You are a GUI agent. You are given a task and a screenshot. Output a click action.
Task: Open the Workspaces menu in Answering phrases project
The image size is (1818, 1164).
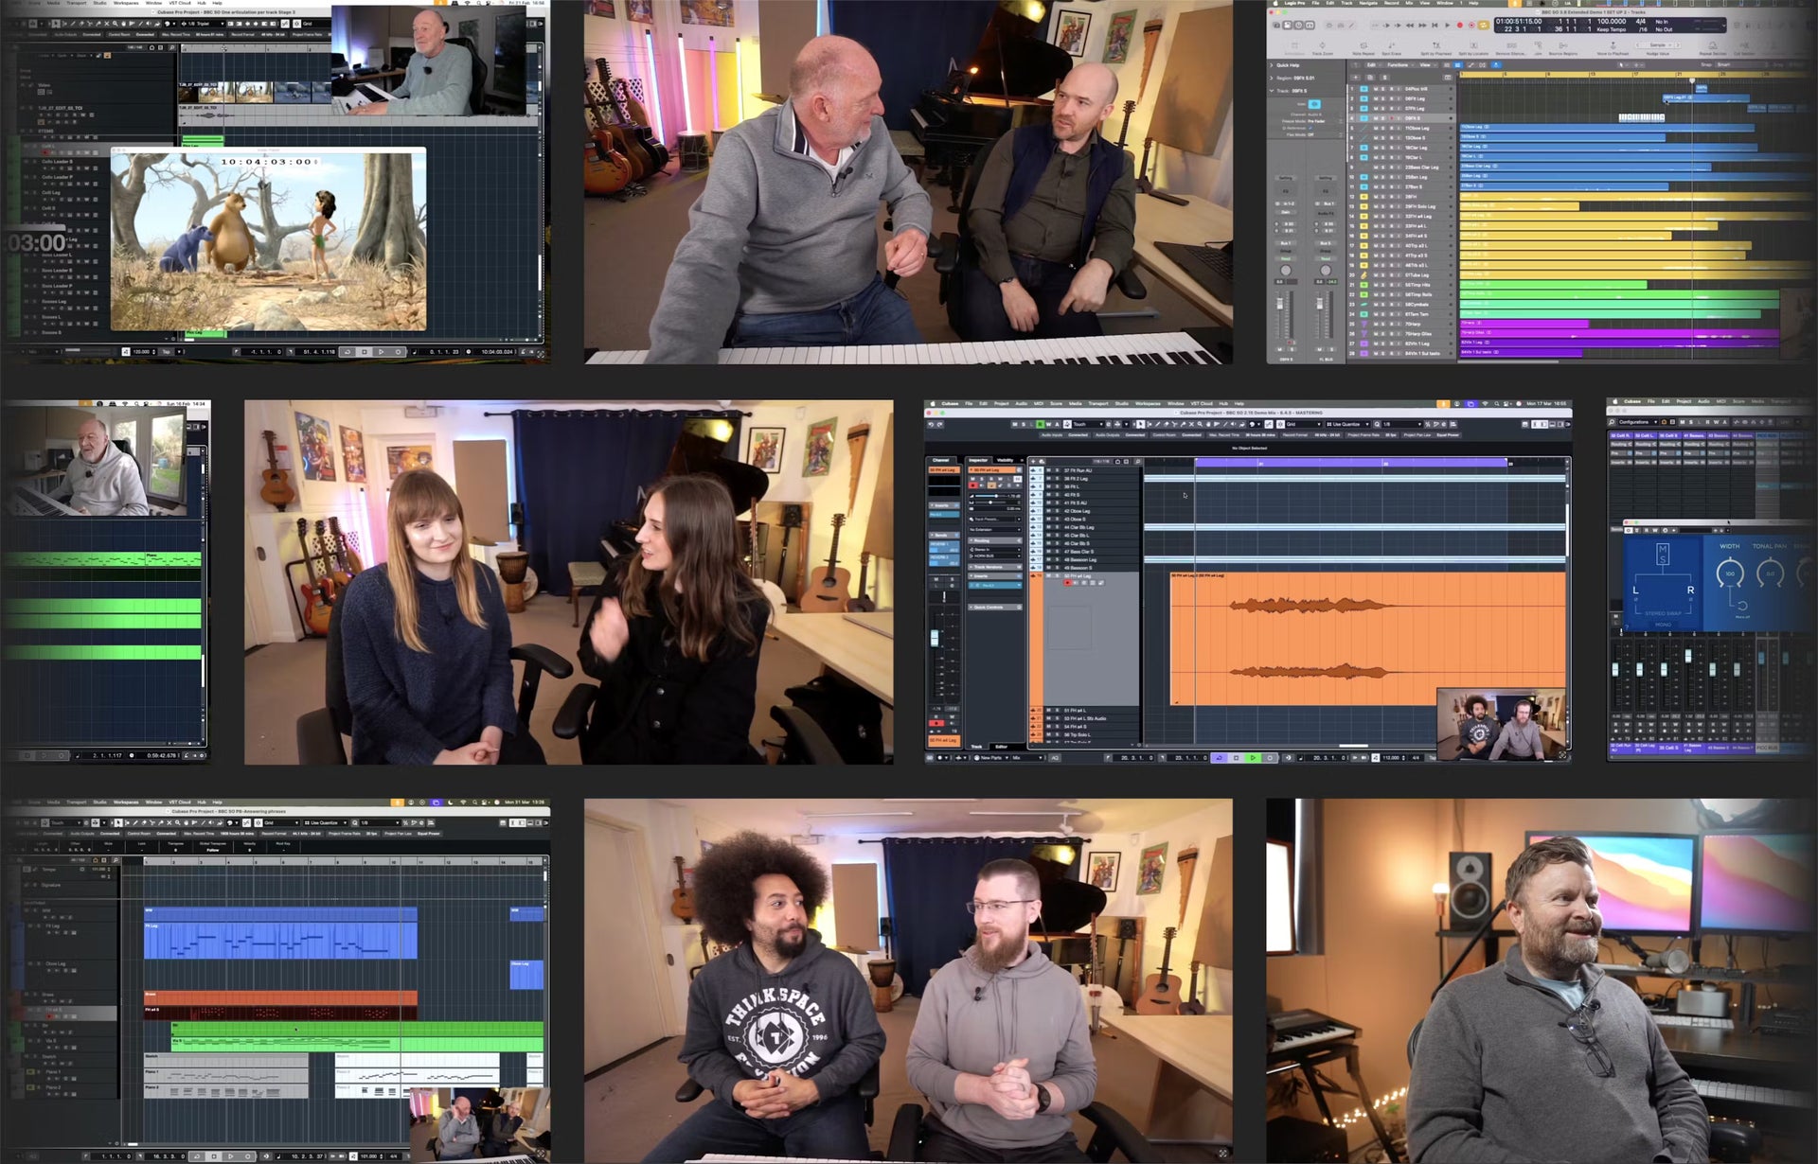click(x=126, y=802)
